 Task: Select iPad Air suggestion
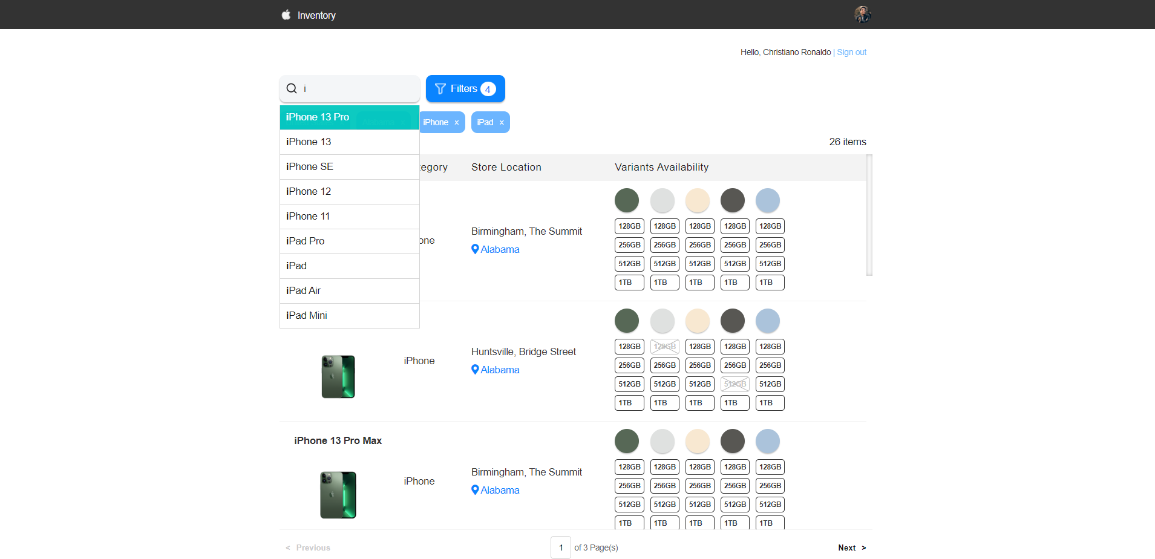[350, 290]
